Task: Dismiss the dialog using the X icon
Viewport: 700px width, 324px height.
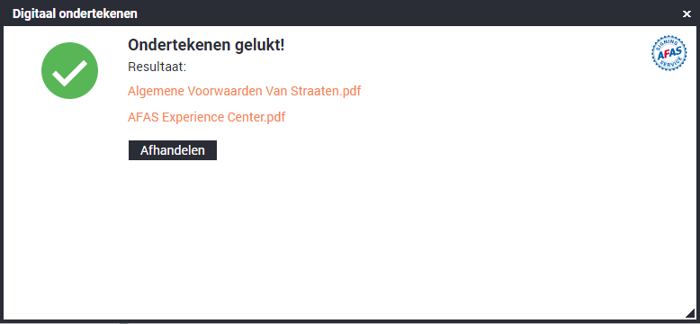Action: 687,14
